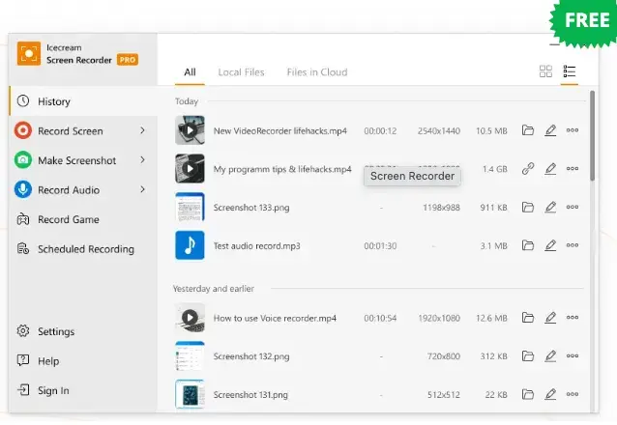
Task: Open the Settings page
Action: click(55, 331)
